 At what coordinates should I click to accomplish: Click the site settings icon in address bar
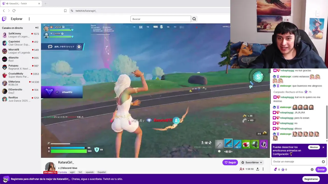click(72, 11)
